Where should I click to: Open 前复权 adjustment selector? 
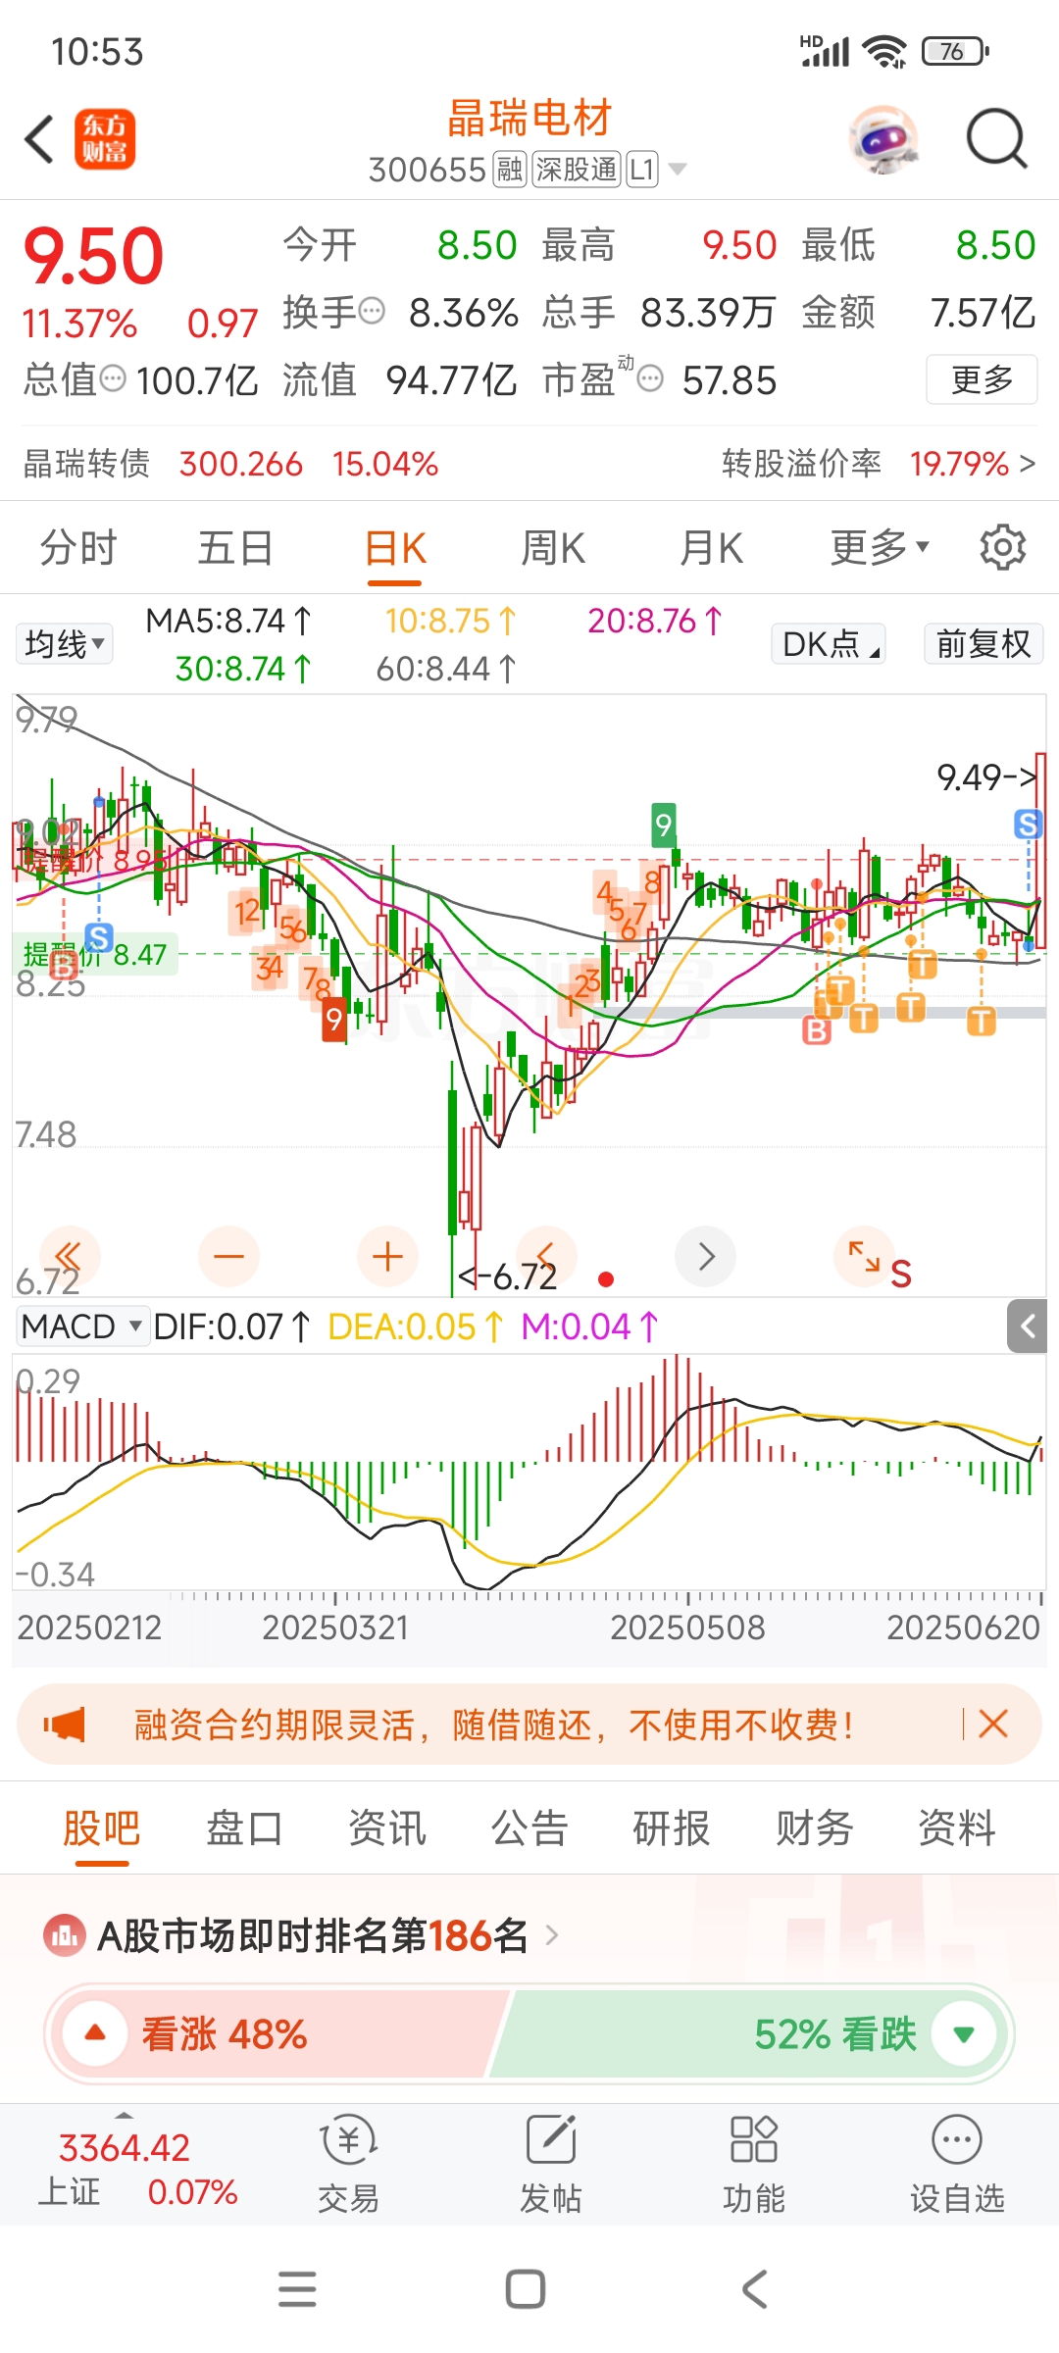983,644
